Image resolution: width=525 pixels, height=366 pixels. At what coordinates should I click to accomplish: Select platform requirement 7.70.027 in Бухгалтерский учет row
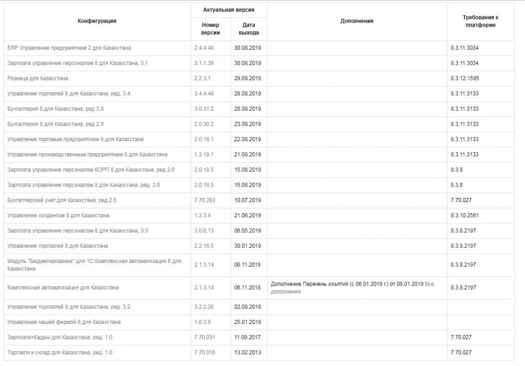(461, 200)
